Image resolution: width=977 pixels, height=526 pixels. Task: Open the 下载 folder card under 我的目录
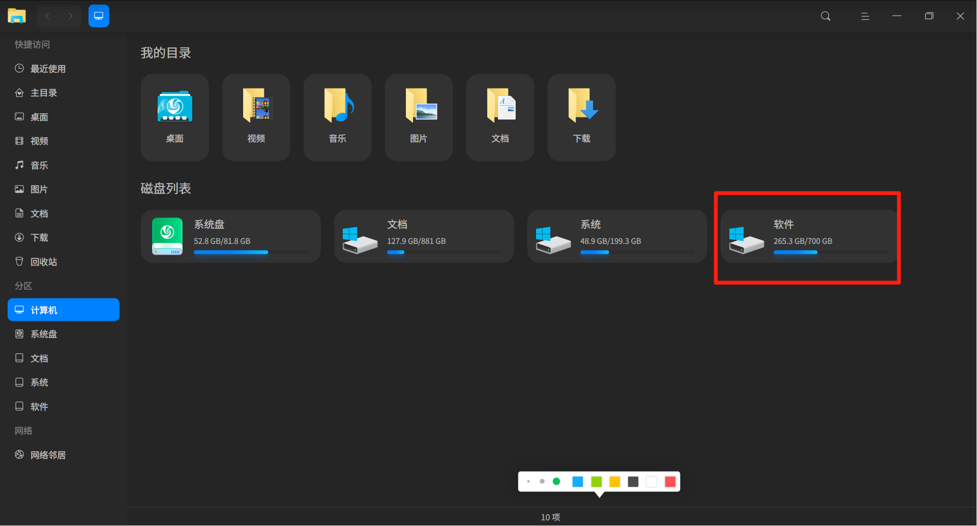(582, 117)
